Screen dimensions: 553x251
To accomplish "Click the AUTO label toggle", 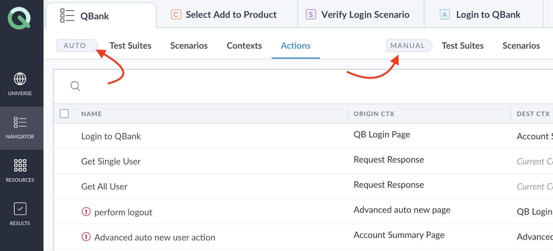I will point(75,45).
